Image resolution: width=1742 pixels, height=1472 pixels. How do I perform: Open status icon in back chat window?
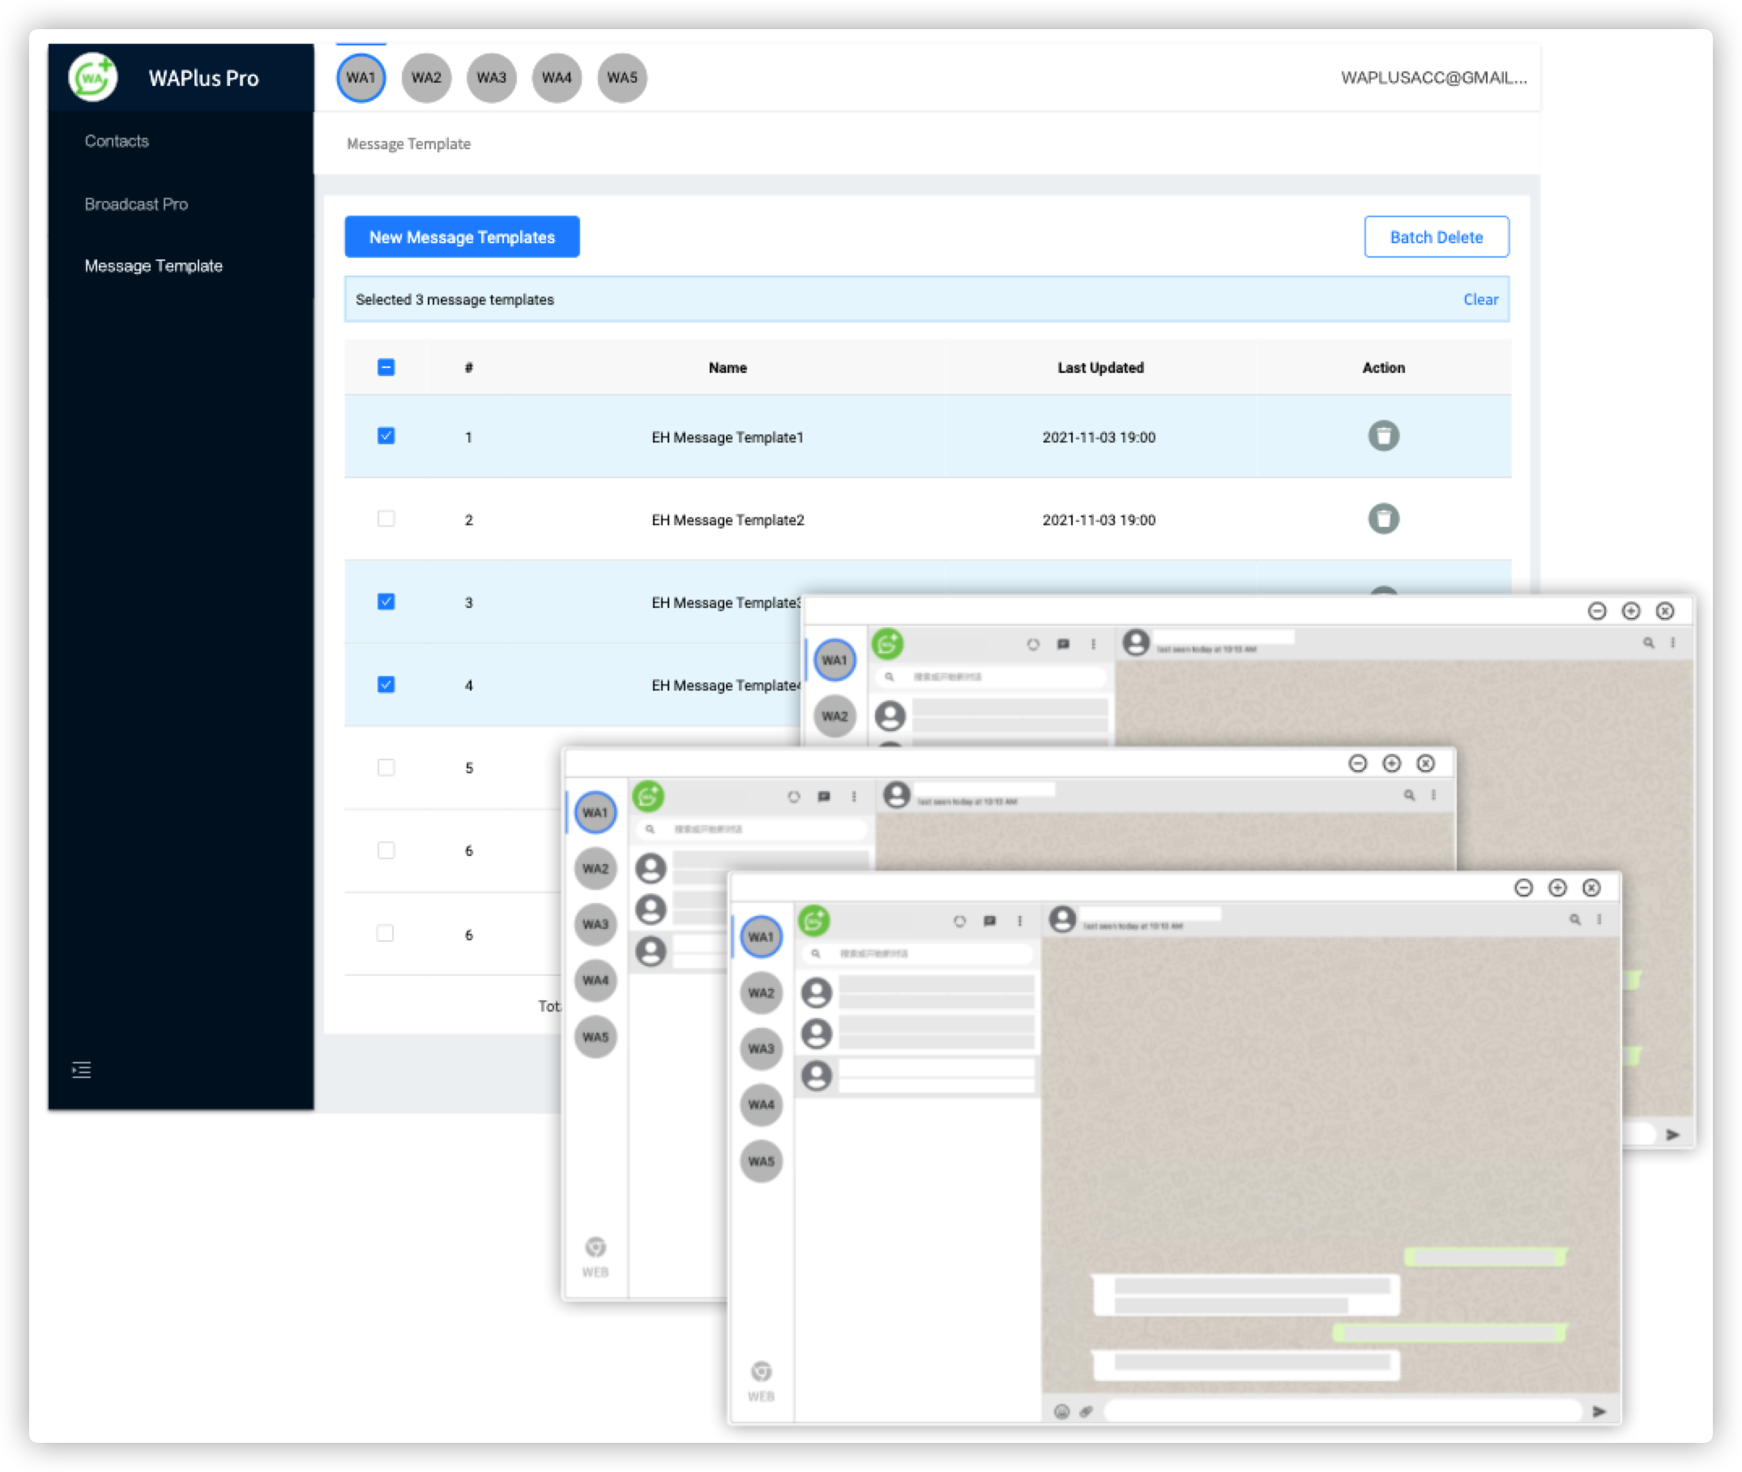pos(1032,644)
